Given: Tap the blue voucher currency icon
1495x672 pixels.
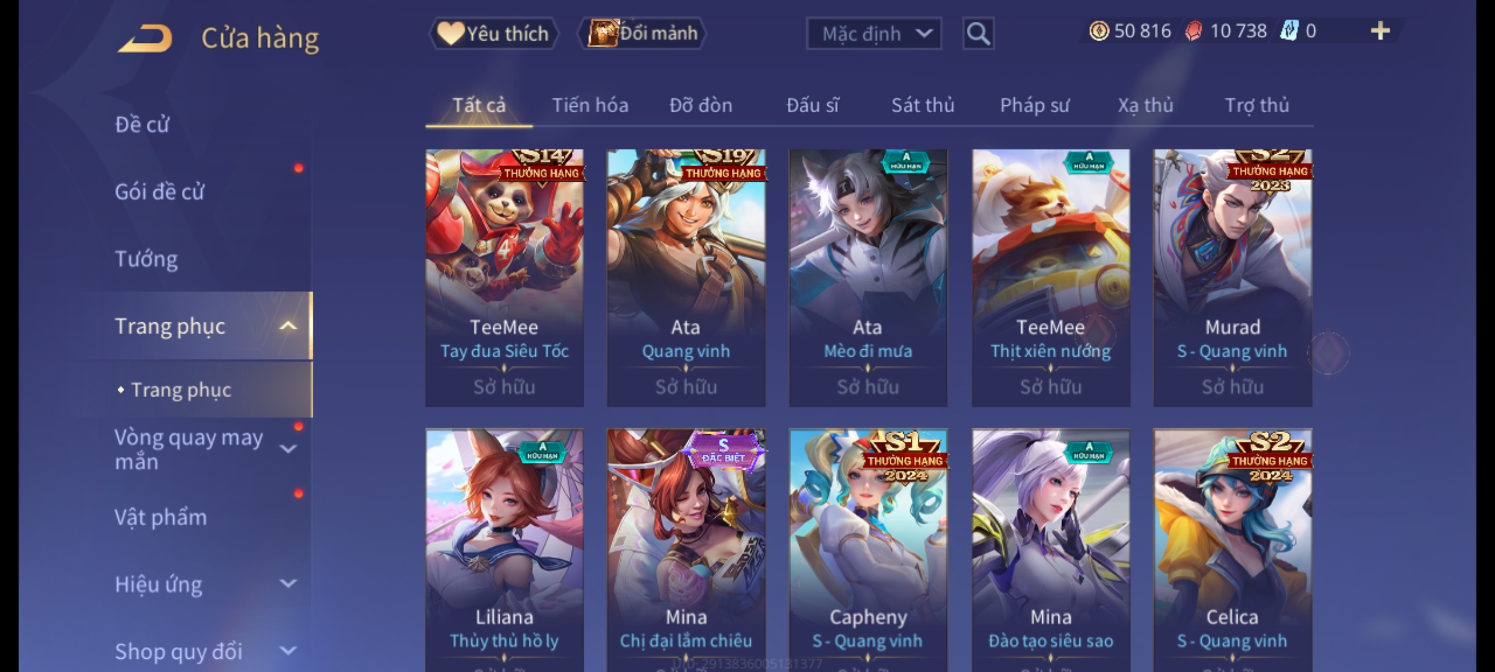Looking at the screenshot, I should point(1288,31).
